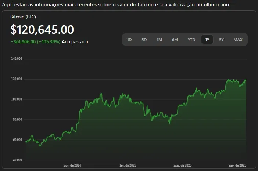The width and height of the screenshot is (258, 171).
Task: Click the nov. de 2024 axis marker
Action: (72, 166)
